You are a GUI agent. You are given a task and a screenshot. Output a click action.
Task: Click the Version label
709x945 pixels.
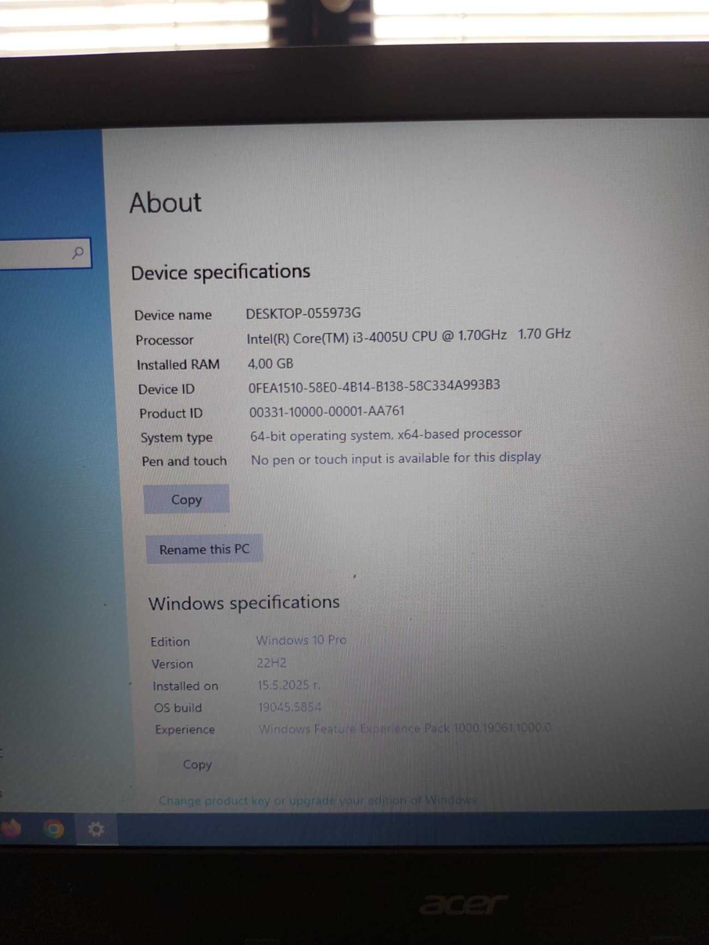[172, 664]
